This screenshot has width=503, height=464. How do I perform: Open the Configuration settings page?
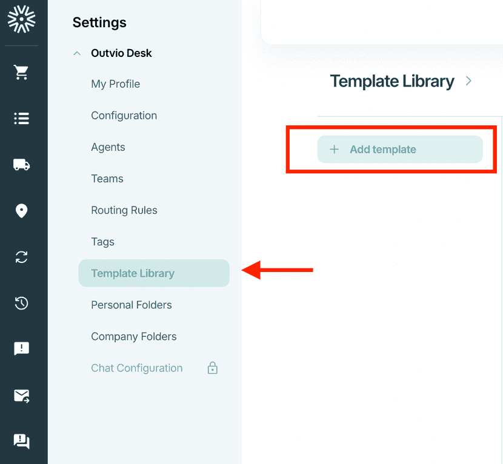(124, 116)
